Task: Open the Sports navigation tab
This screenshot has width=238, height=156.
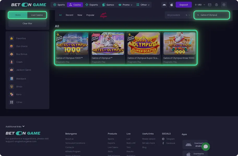Action: (x=59, y=5)
